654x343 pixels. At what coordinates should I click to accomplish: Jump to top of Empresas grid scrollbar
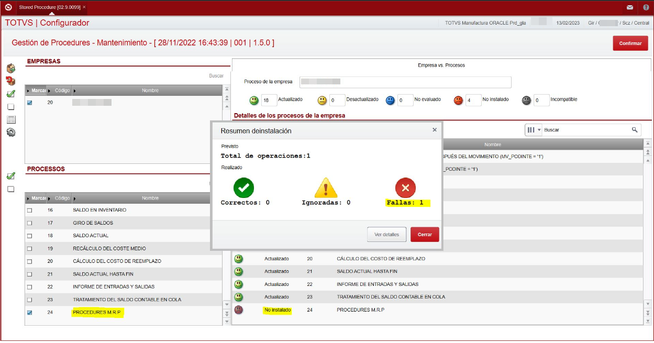pos(227,90)
